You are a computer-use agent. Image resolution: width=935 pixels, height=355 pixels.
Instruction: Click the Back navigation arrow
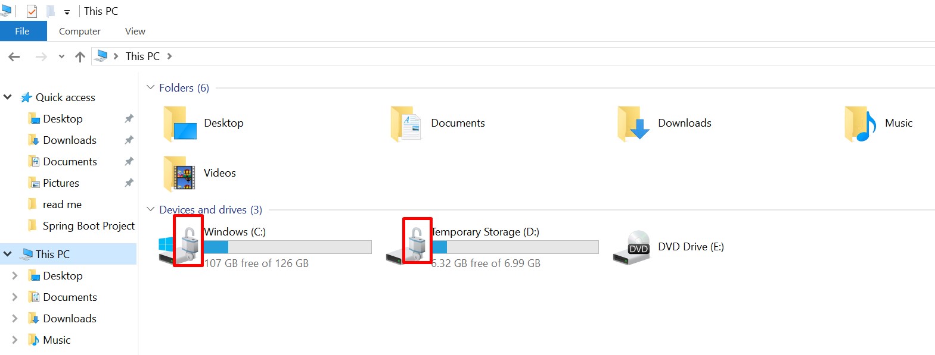pos(14,56)
